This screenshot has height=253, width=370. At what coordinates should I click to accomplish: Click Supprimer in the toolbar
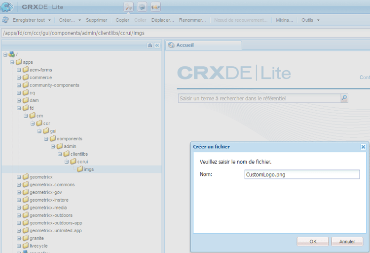point(97,20)
